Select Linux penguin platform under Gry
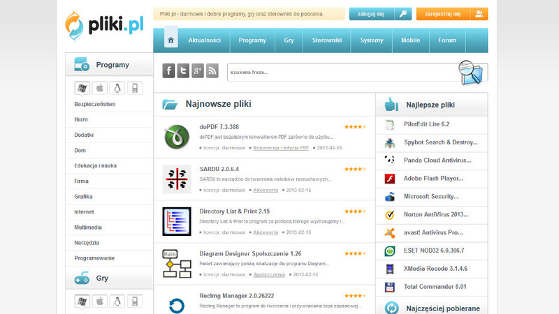The width and height of the screenshot is (559, 314). click(x=117, y=301)
